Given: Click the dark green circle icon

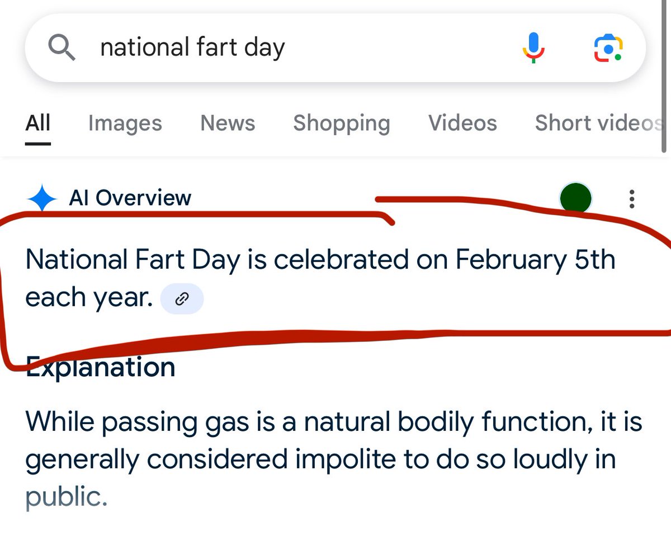Looking at the screenshot, I should click(575, 198).
